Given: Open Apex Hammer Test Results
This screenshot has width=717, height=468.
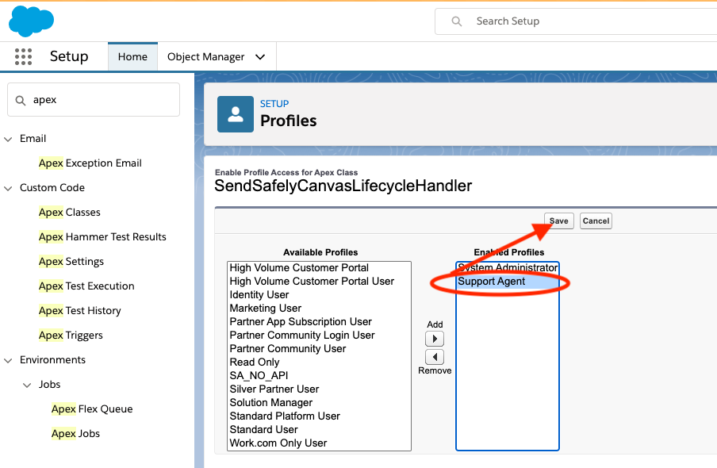Looking at the screenshot, I should tap(102, 237).
